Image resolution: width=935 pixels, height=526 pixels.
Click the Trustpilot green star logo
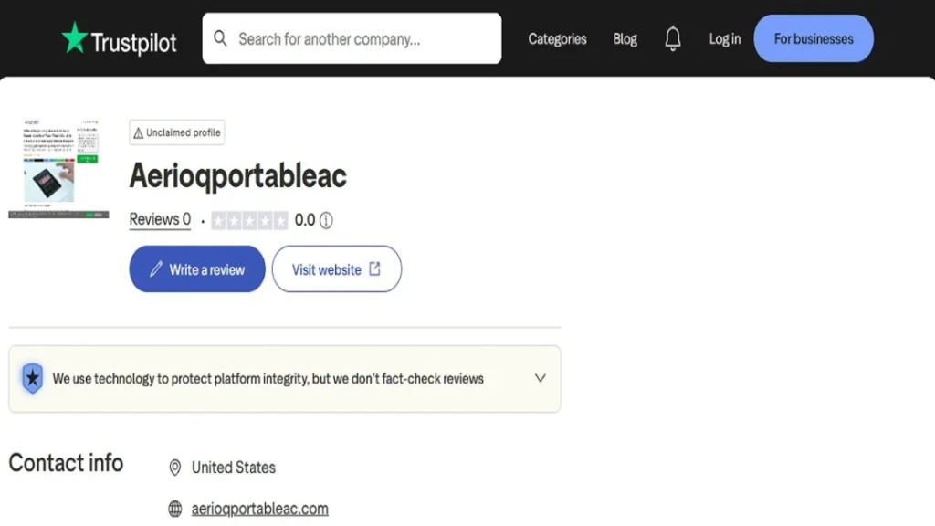tap(75, 37)
